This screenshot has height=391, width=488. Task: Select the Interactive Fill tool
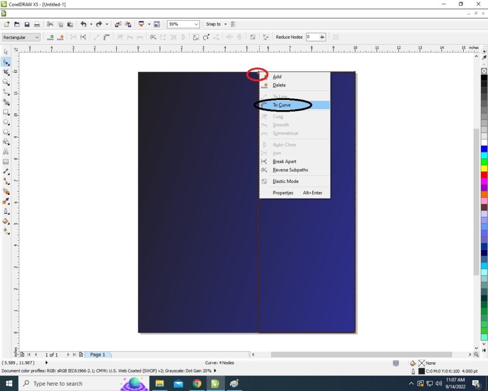click(x=6, y=231)
